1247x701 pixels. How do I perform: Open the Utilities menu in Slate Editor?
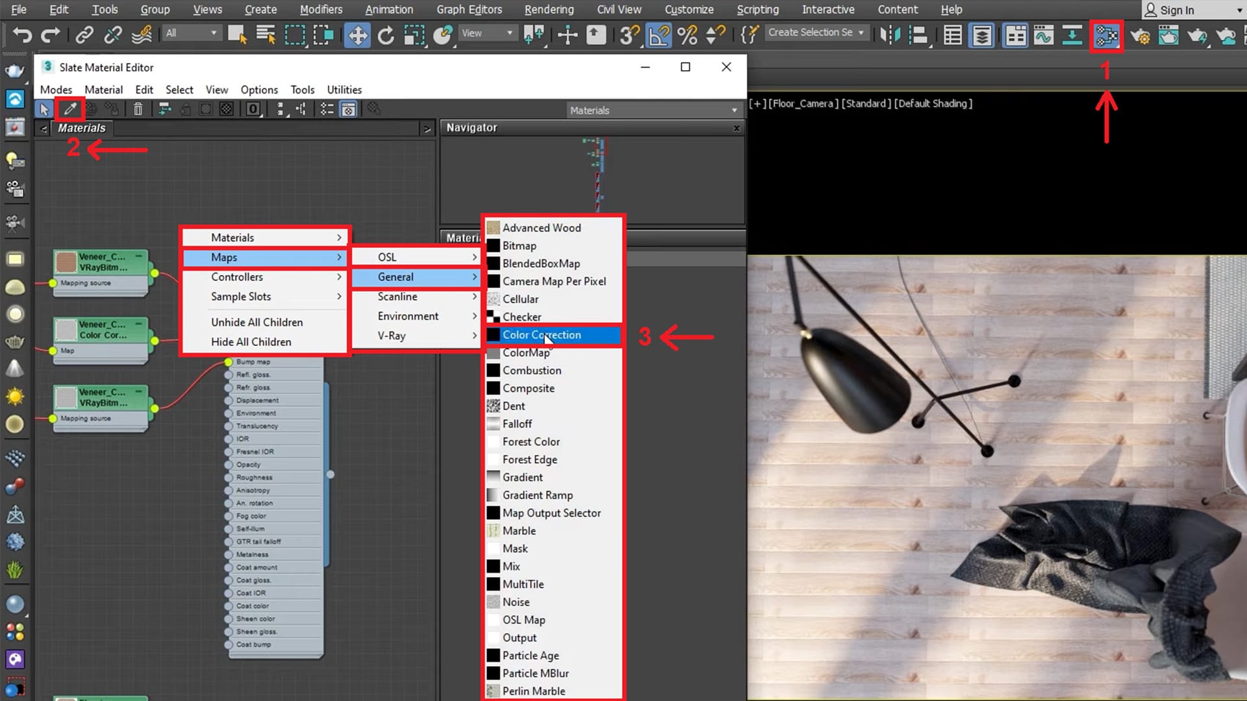click(344, 90)
